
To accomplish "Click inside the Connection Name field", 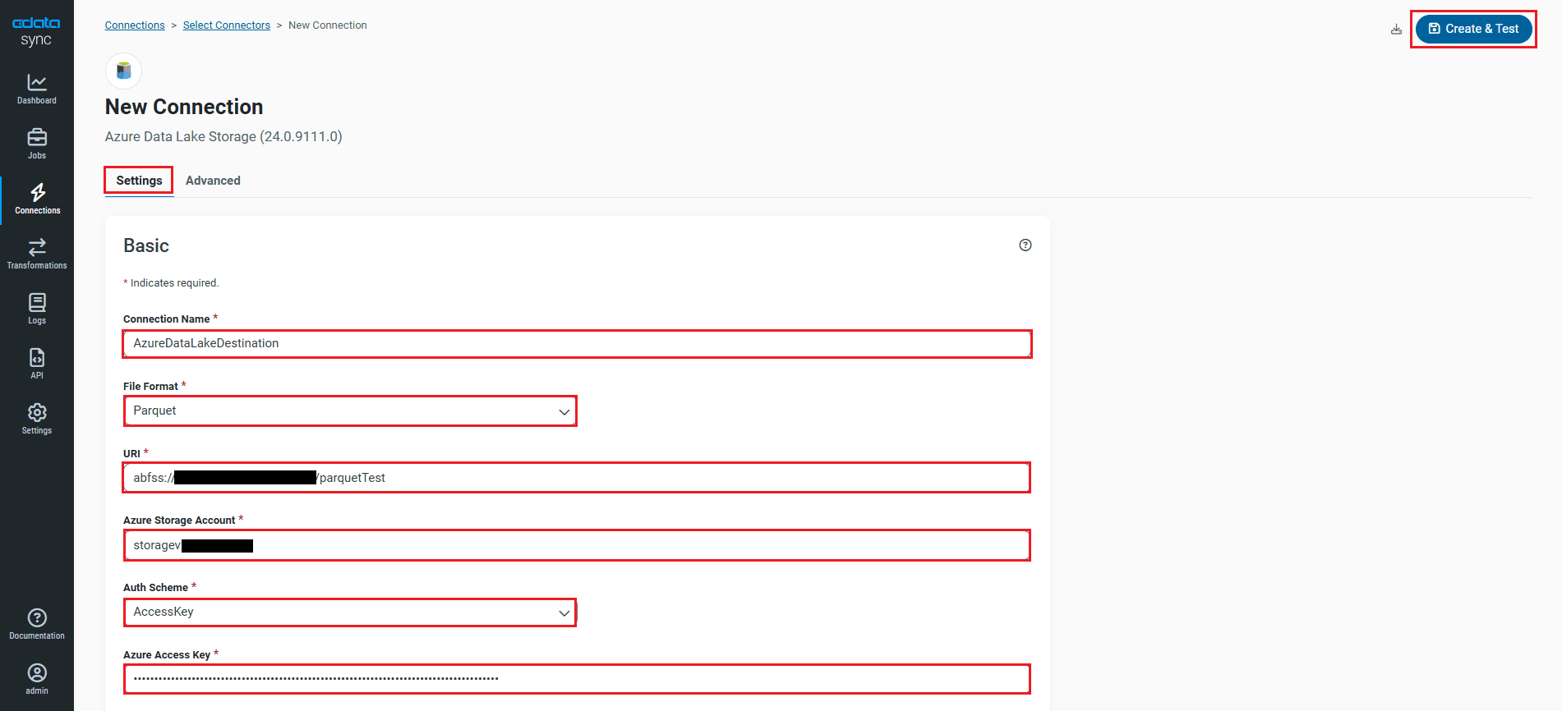I will pyautogui.click(x=575, y=343).
